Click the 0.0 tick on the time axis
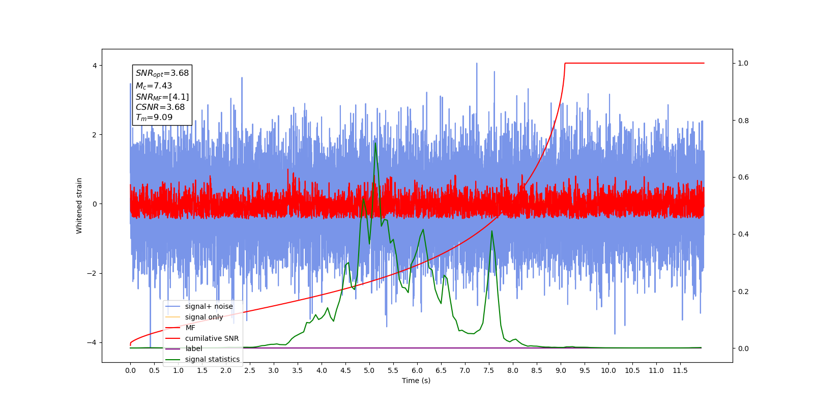The height and width of the screenshot is (407, 814). (x=130, y=370)
